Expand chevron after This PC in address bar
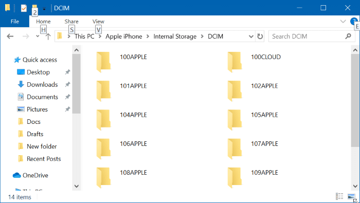360x203 pixels. pos(100,36)
